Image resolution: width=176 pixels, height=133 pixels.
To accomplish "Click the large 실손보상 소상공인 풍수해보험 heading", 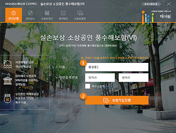I will (88, 37).
